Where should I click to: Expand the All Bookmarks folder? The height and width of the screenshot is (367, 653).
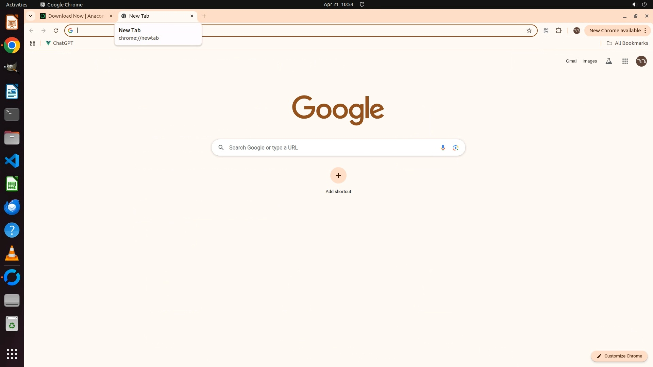[x=627, y=43]
